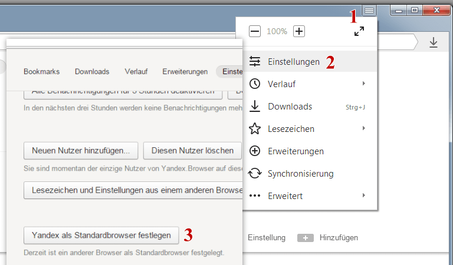Click the 100% zoom level text

(277, 31)
